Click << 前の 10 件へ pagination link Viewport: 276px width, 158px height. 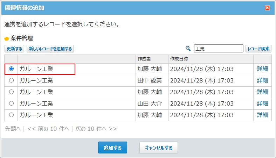(x=48, y=129)
